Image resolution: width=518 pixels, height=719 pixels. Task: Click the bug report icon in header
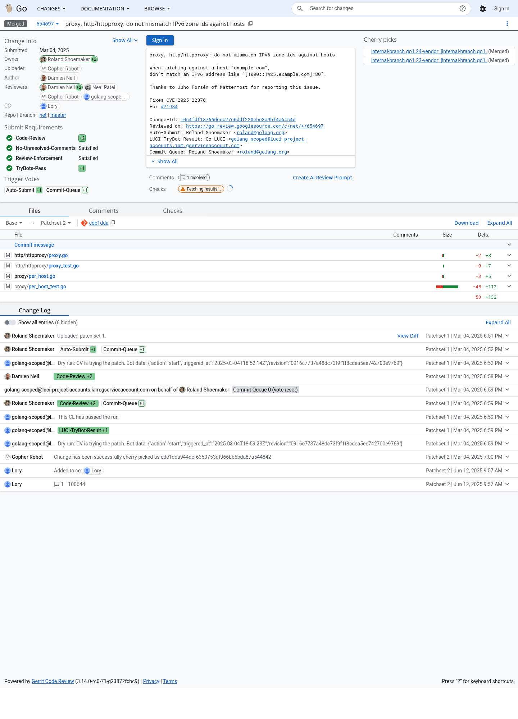coord(483,9)
